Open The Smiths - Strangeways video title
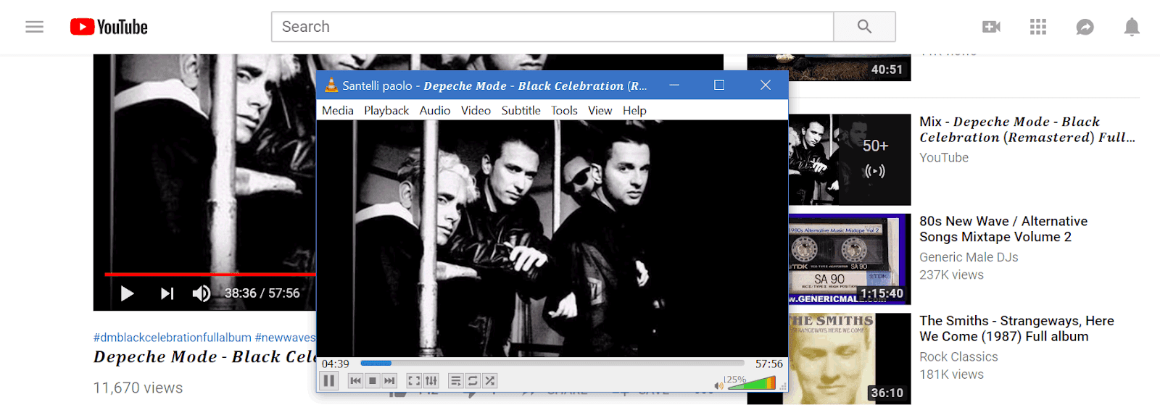Image resolution: width=1160 pixels, height=410 pixels. point(1016,328)
